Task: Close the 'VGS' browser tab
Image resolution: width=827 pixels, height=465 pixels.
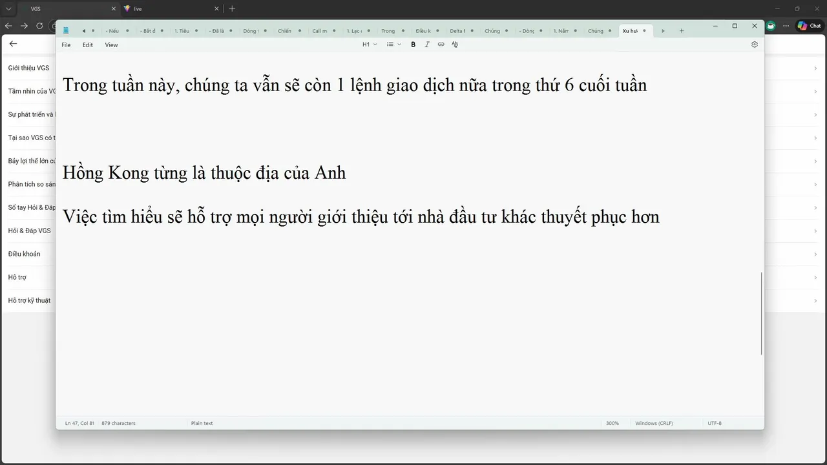Action: pyautogui.click(x=114, y=9)
